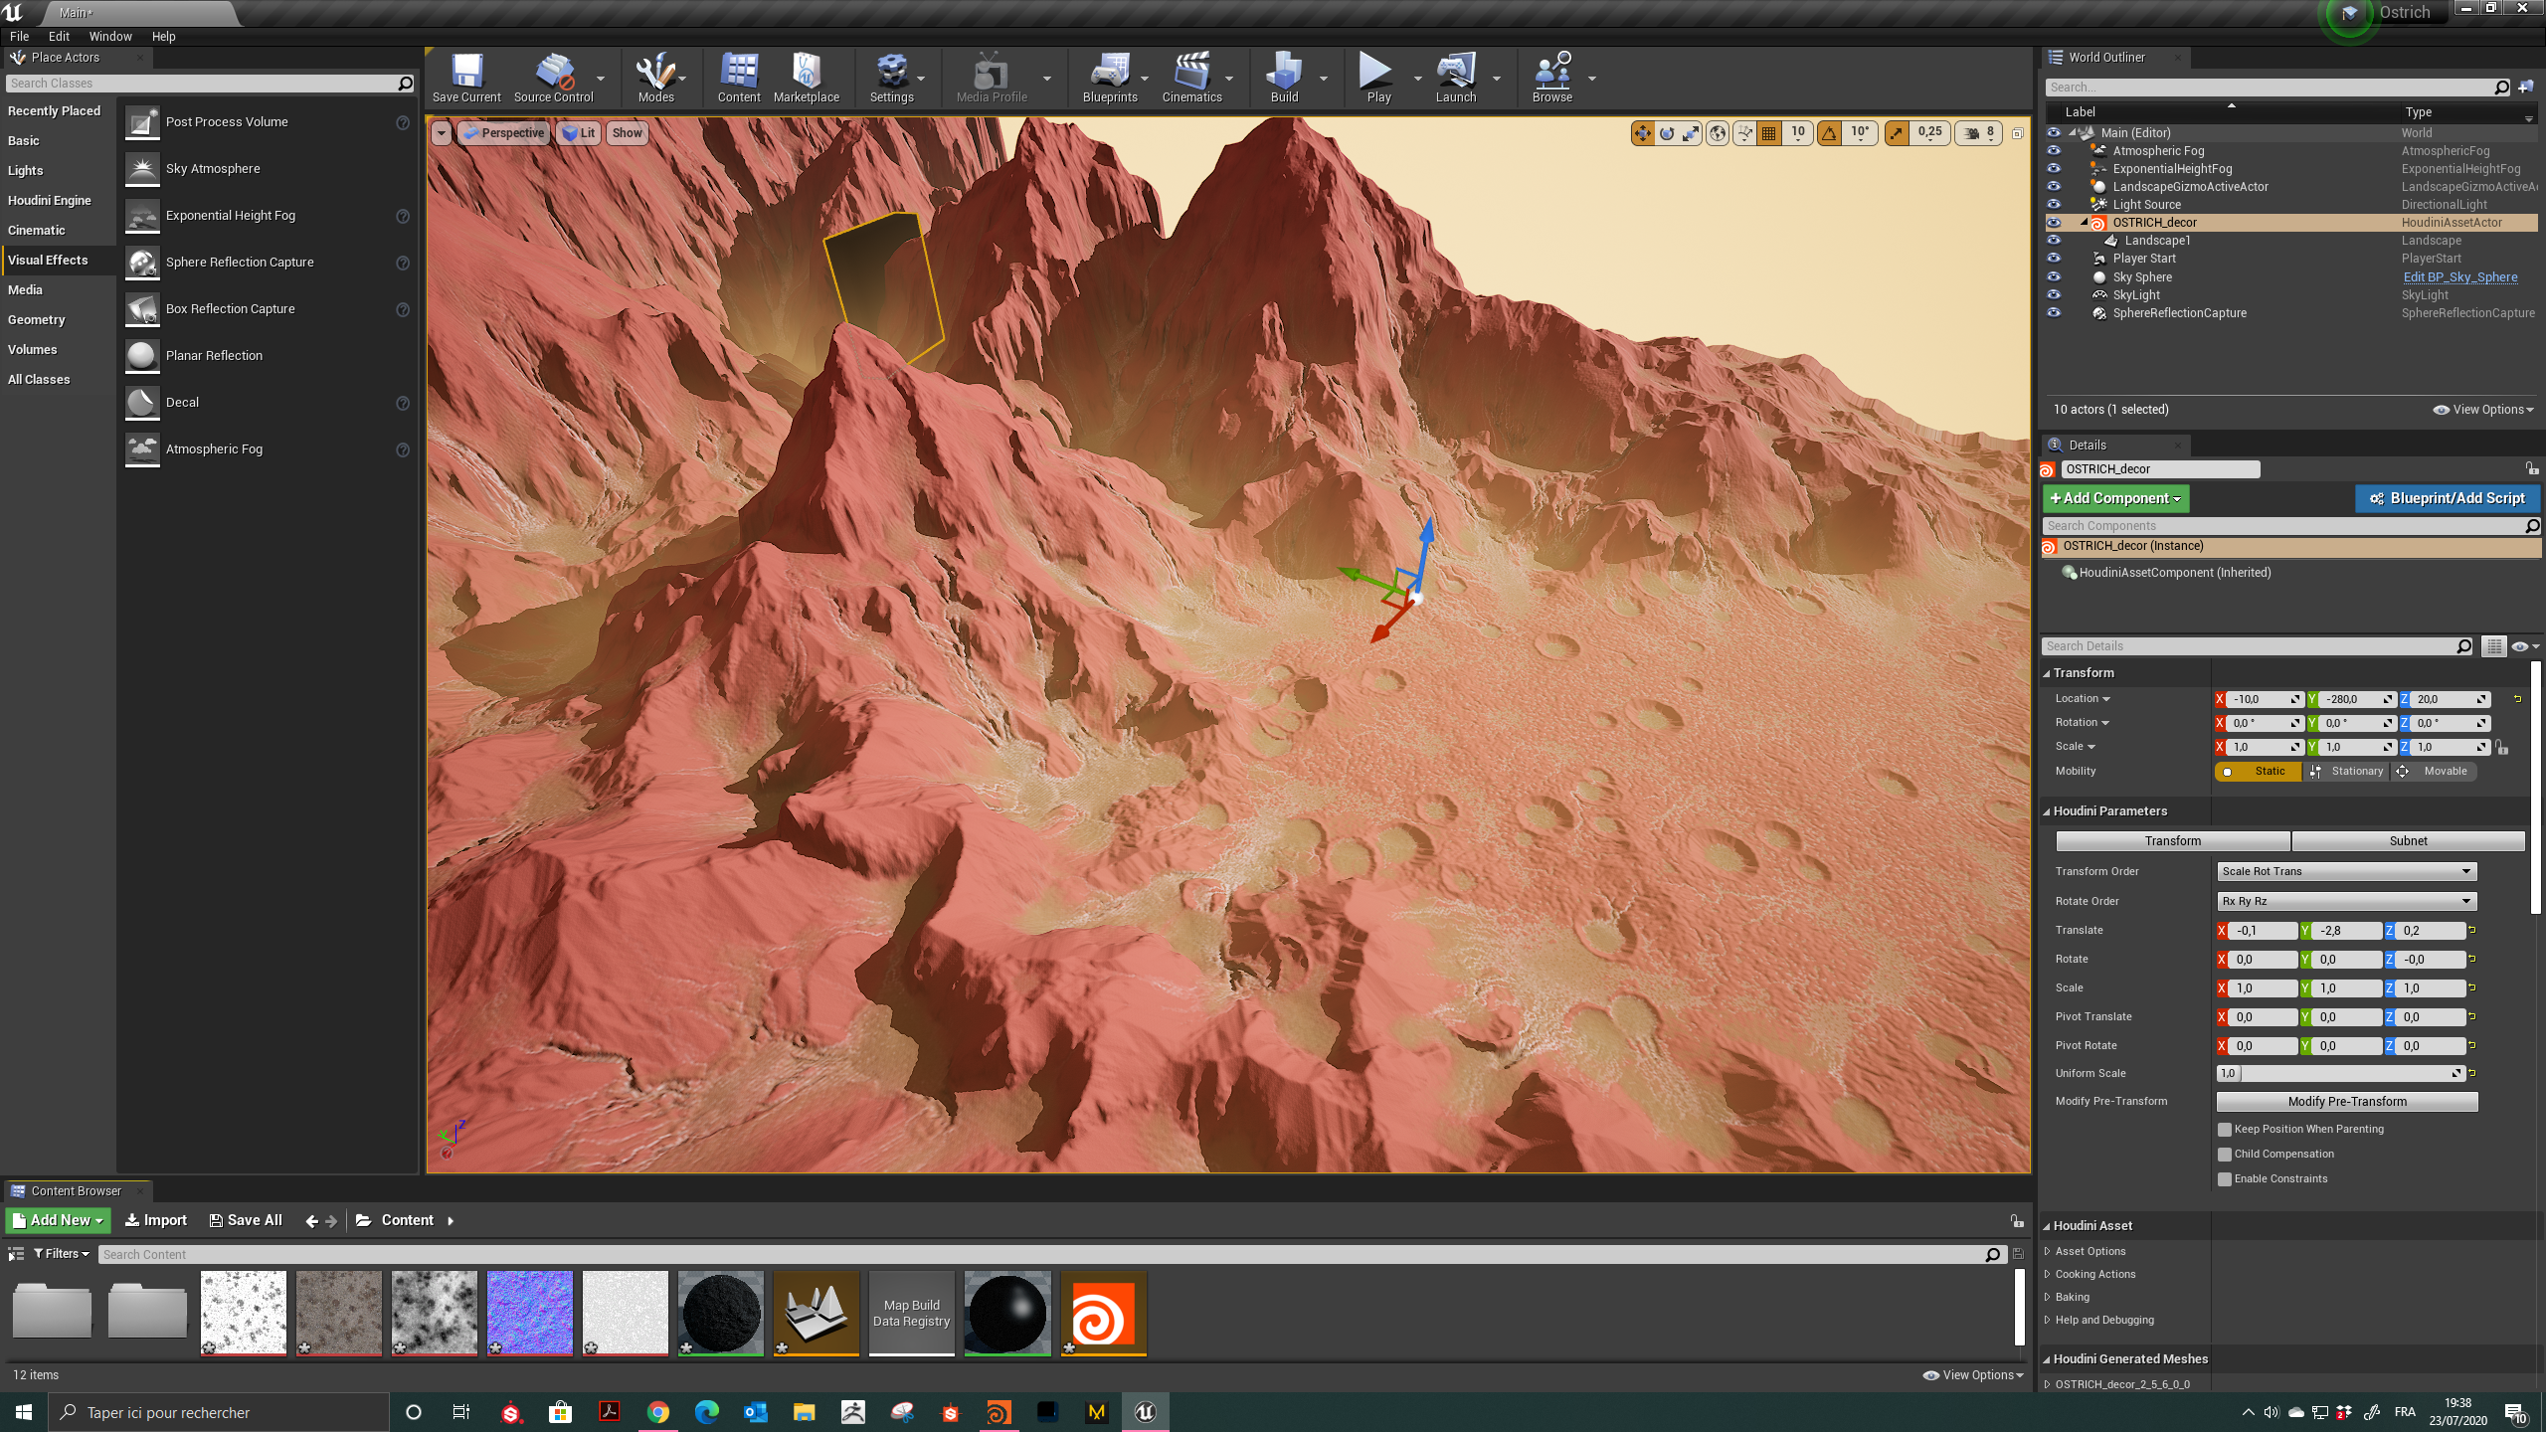Toggle visibility of Atmospheric Fog actor
Image resolution: width=2546 pixels, height=1432 pixels.
[2054, 151]
